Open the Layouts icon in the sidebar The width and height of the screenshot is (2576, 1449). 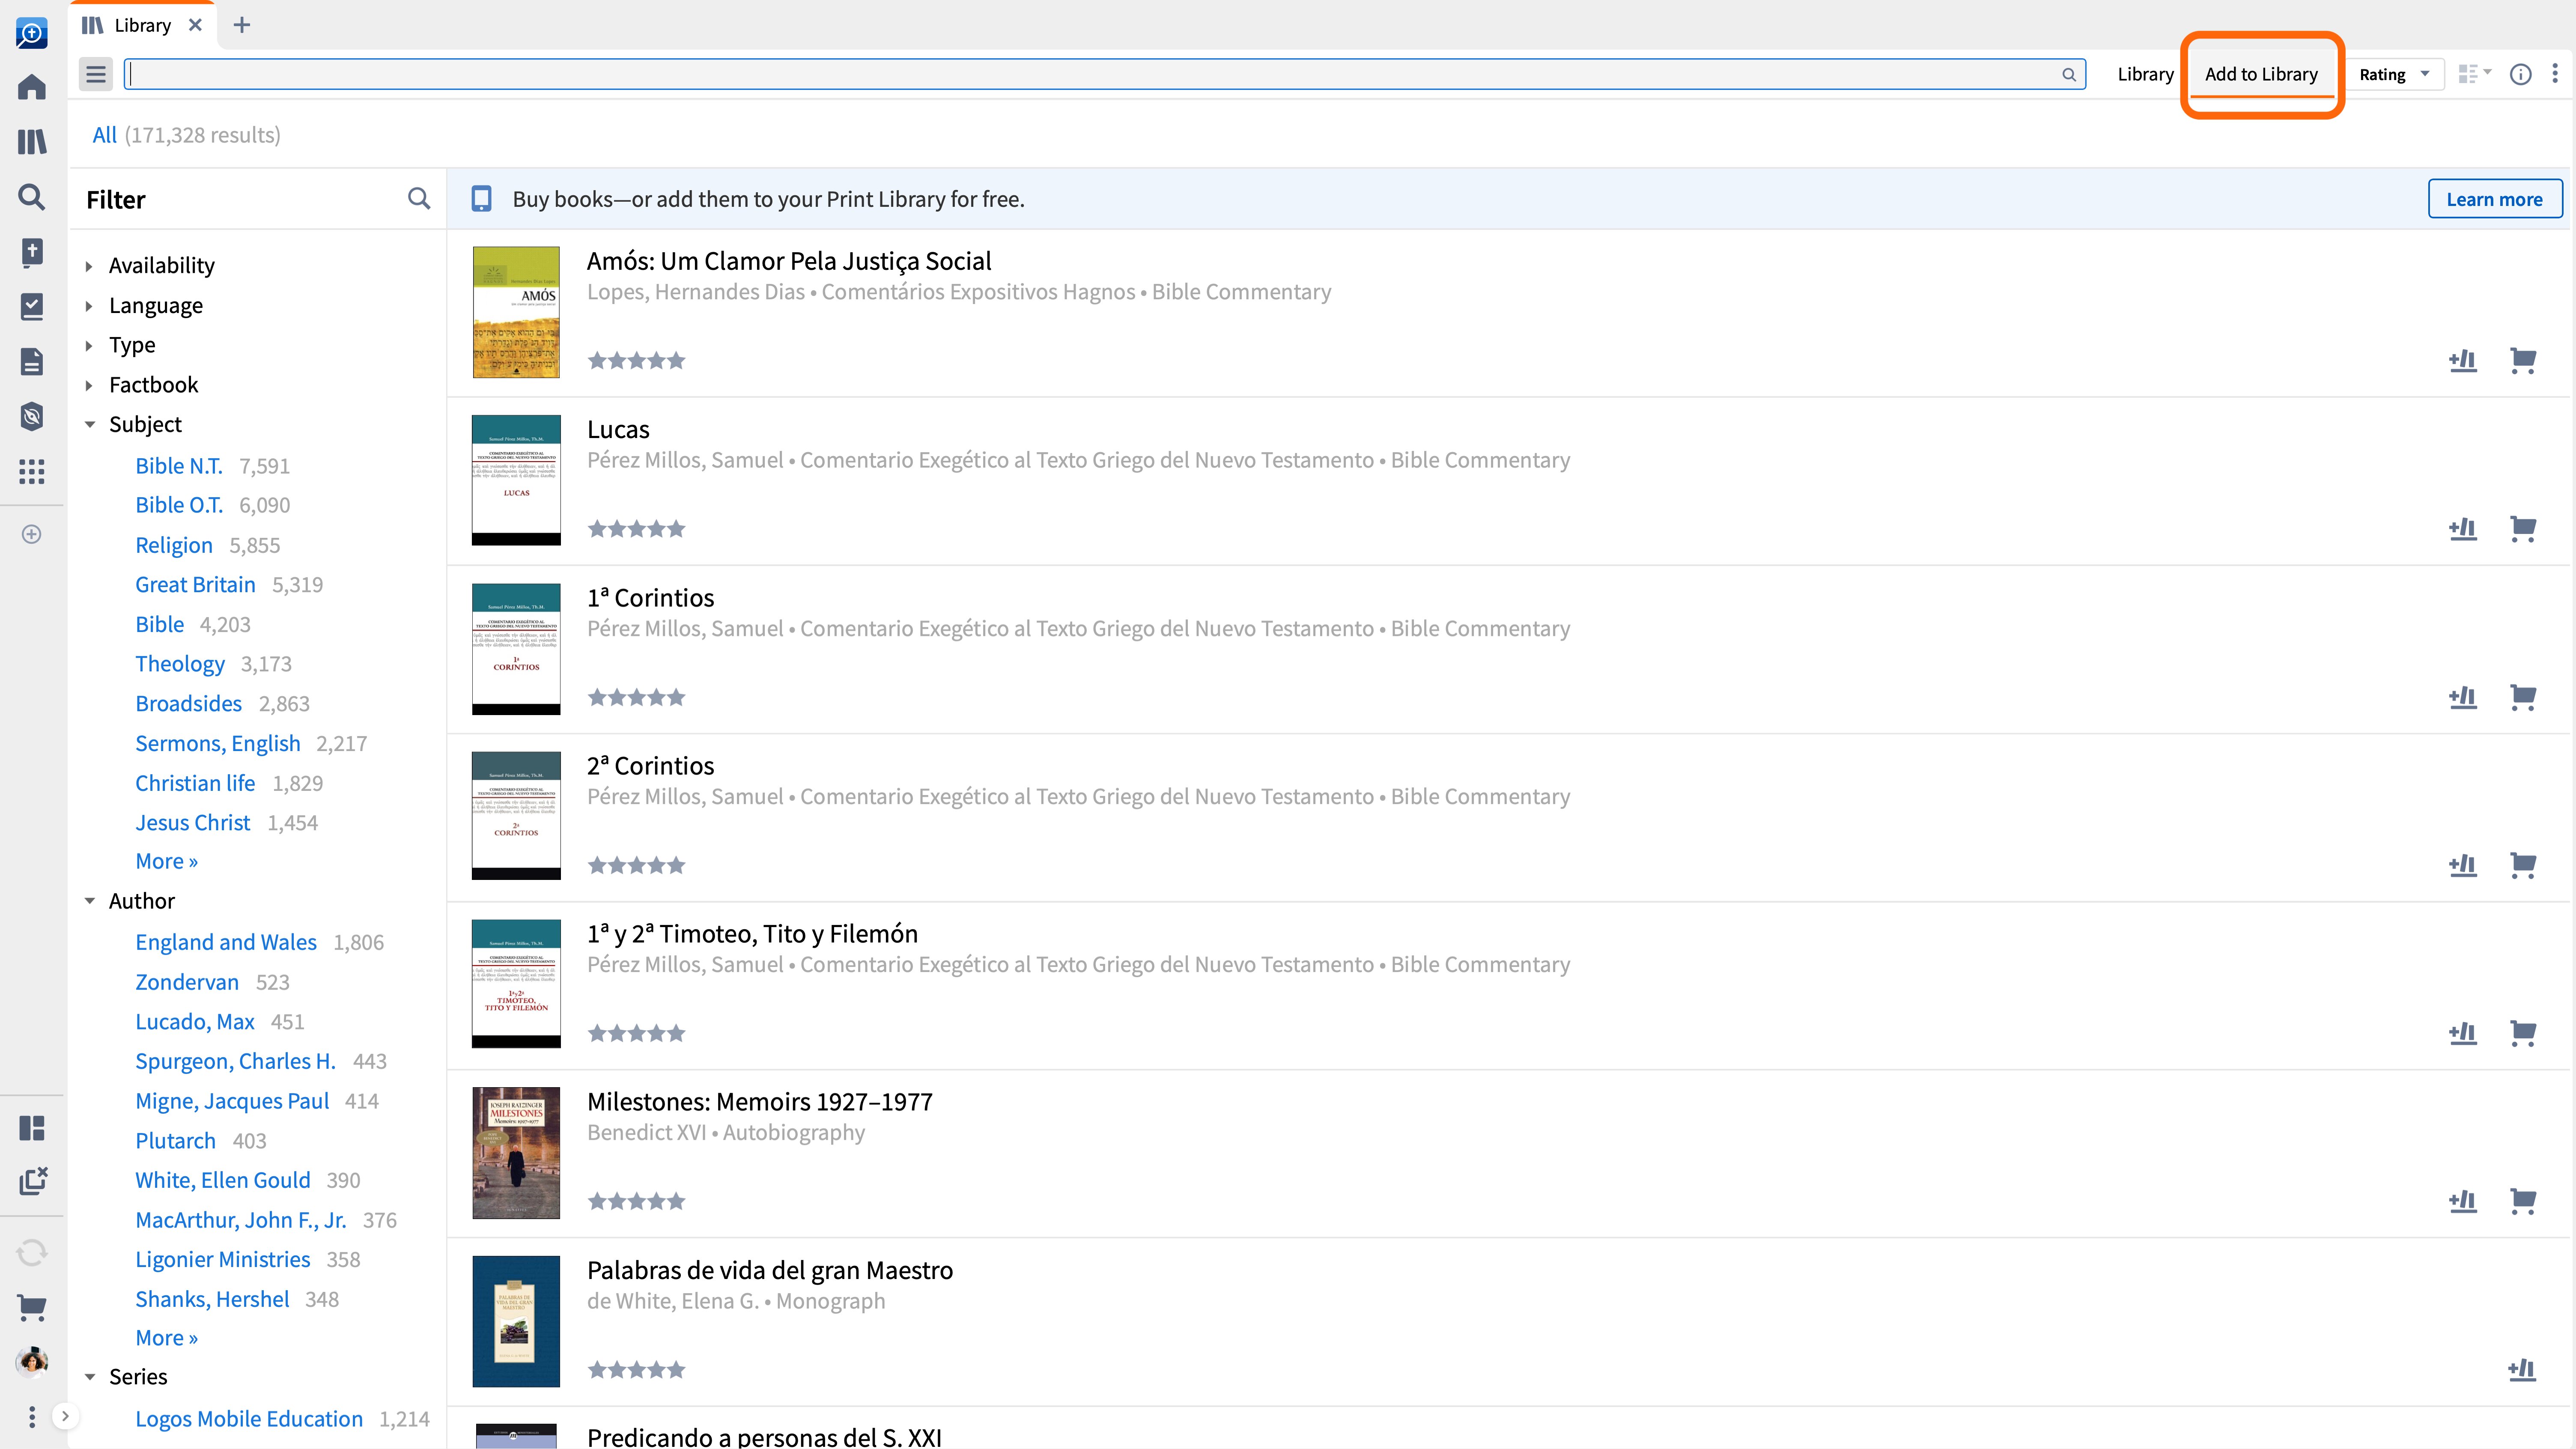[32, 1128]
